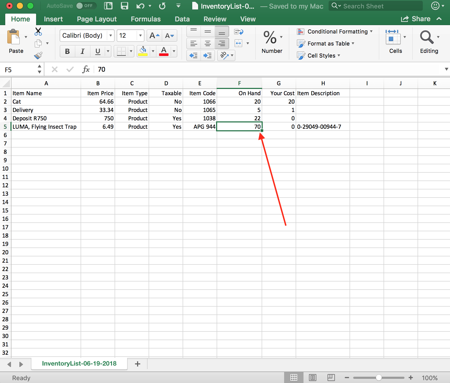Click the Cut scissors icon
Image resolution: width=450 pixels, height=383 pixels.
pos(38,32)
